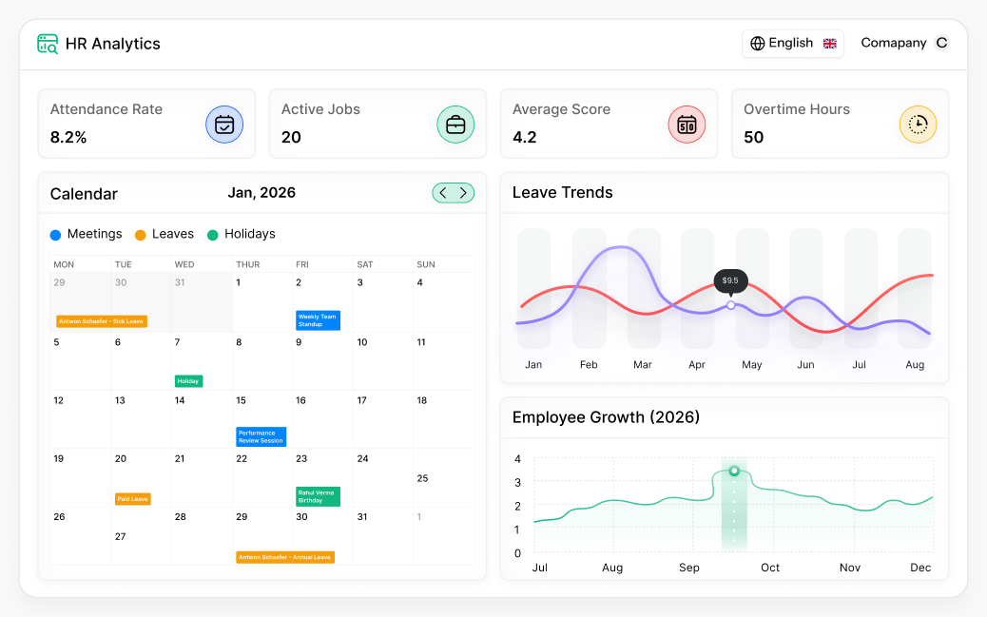Click the HR Analytics logo icon

point(47,43)
